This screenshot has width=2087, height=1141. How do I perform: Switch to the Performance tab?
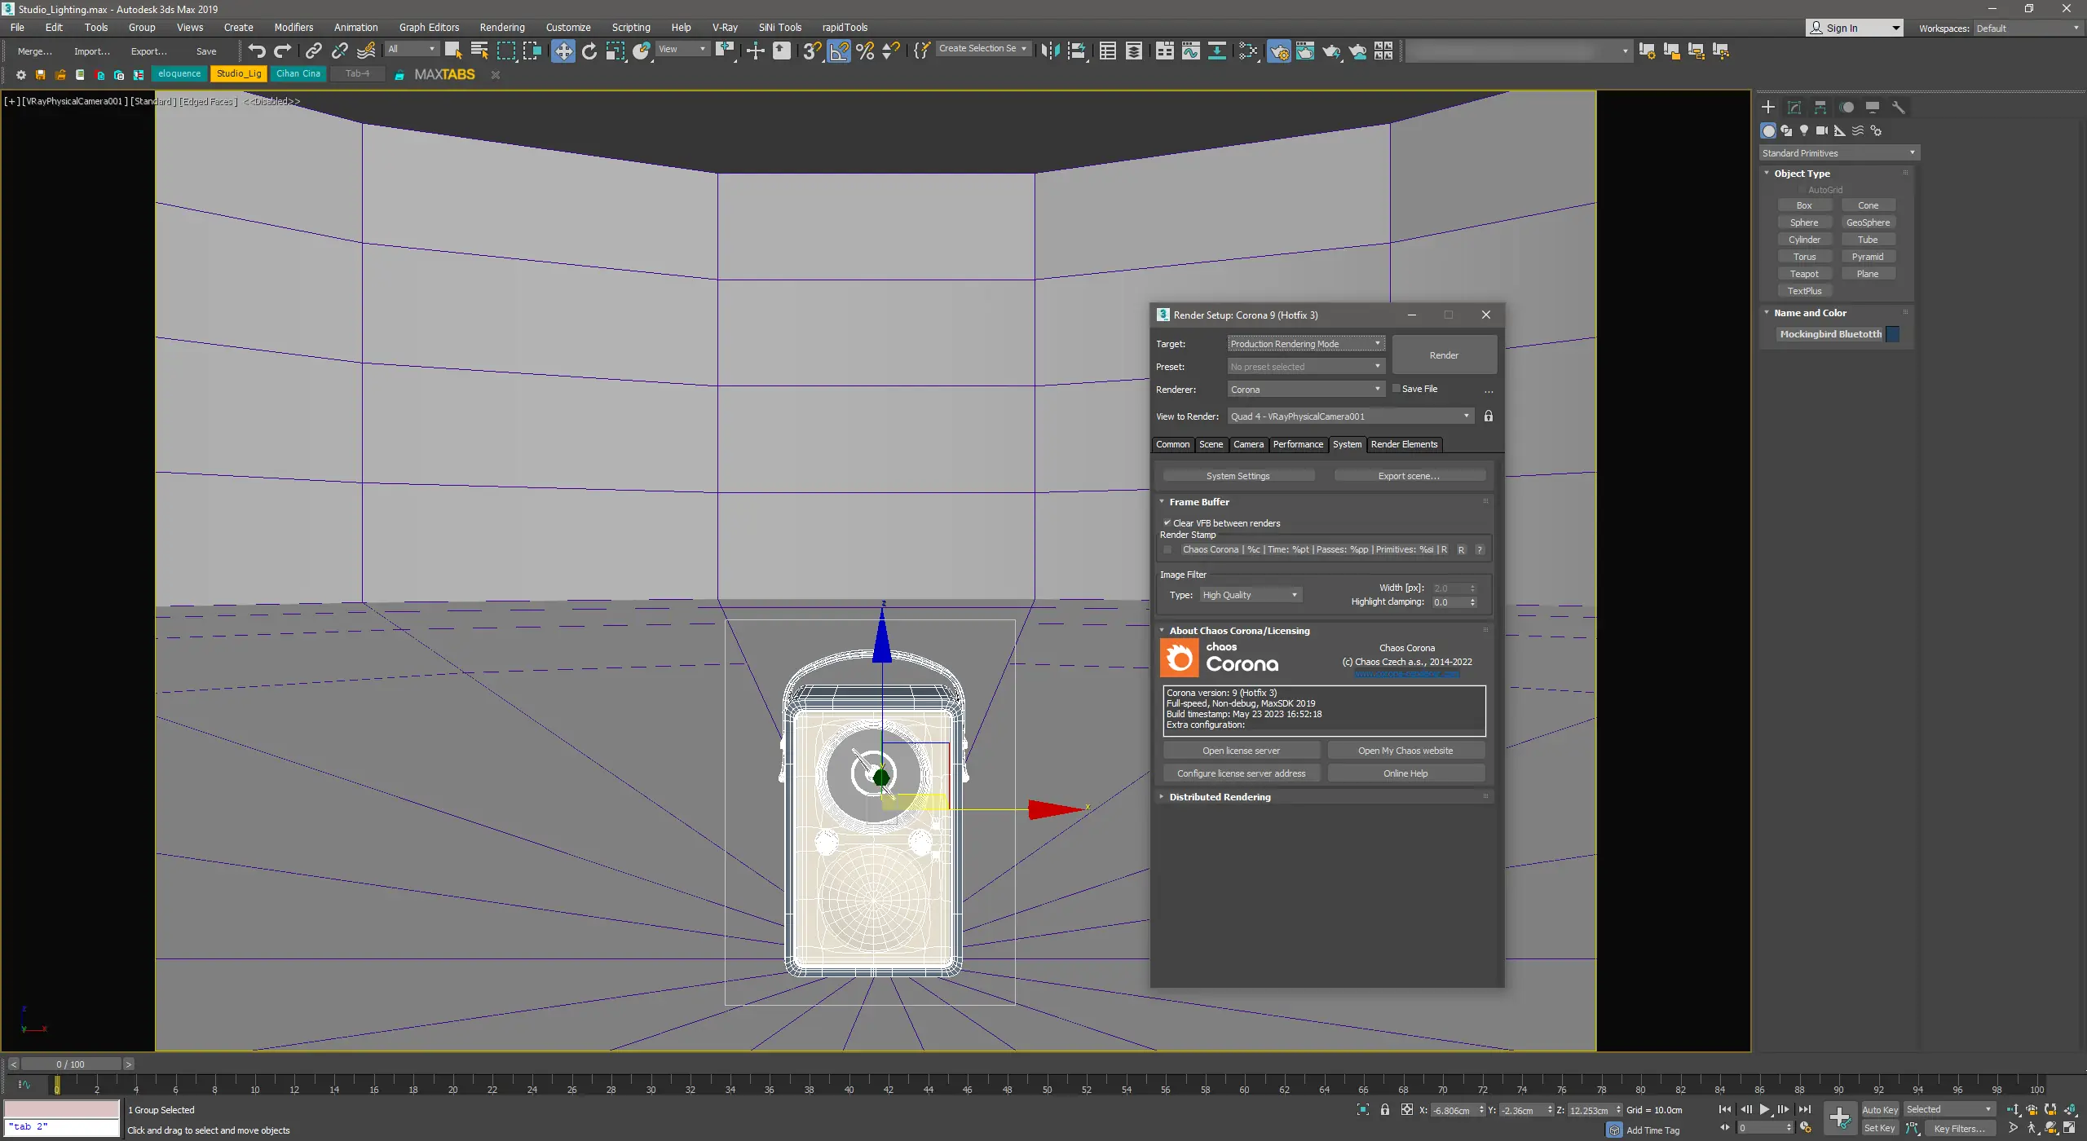(x=1298, y=444)
